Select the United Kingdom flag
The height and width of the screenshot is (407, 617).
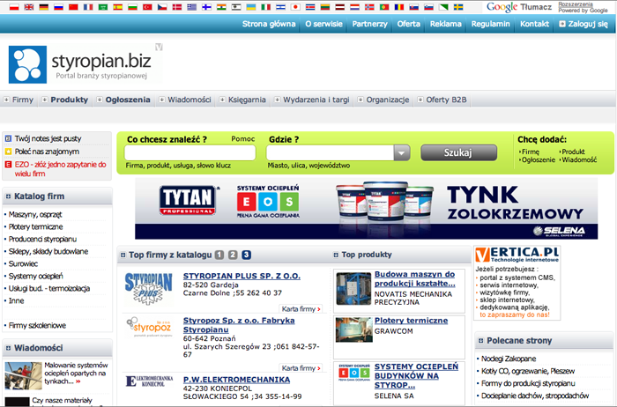29,7
